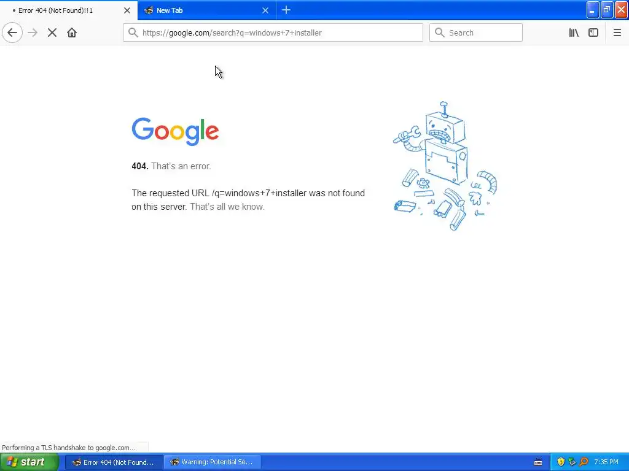
Task: Click the network connection tray icon
Action: pyautogui.click(x=572, y=462)
